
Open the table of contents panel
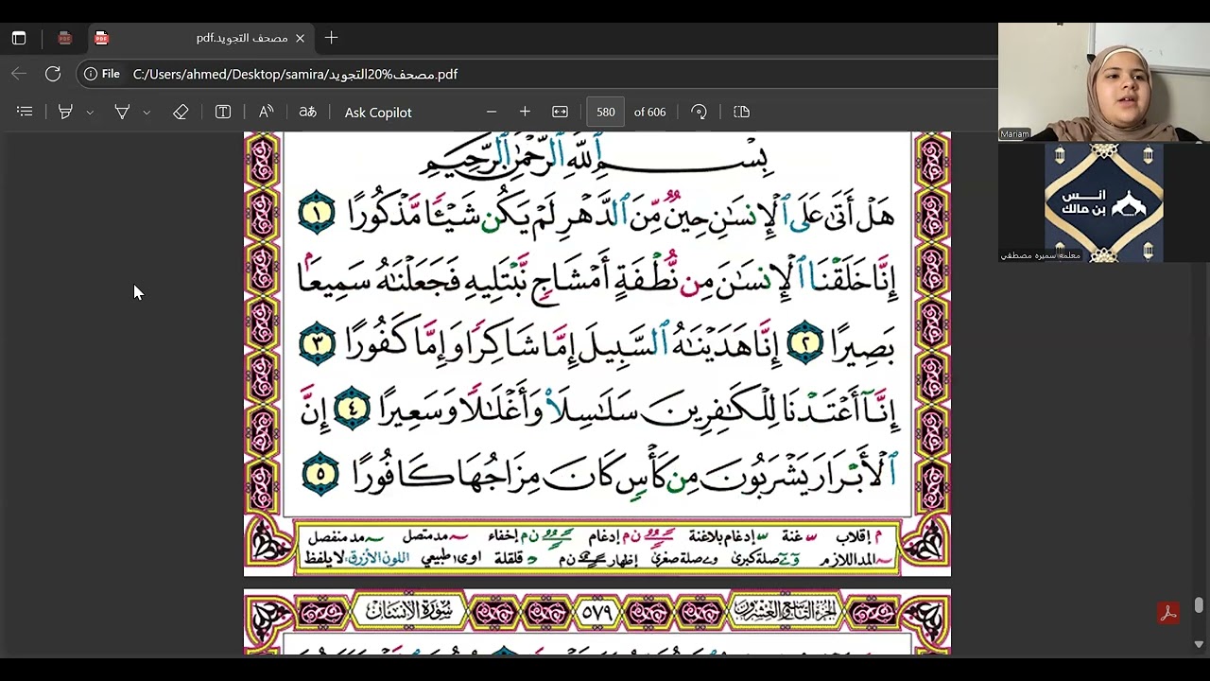pos(25,112)
